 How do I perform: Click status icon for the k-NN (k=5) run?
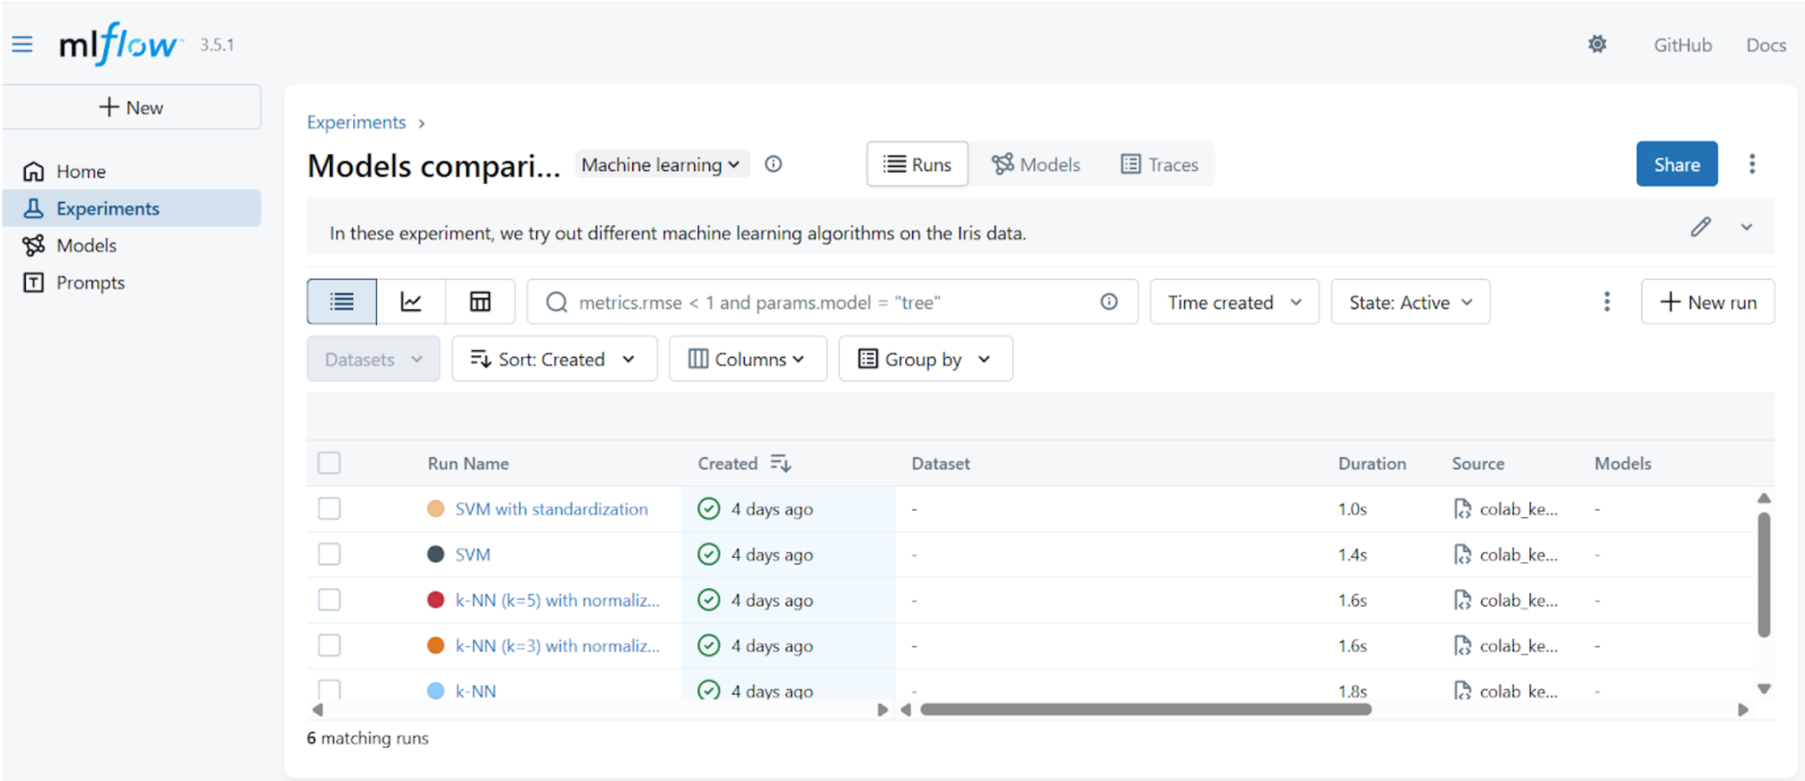709,600
